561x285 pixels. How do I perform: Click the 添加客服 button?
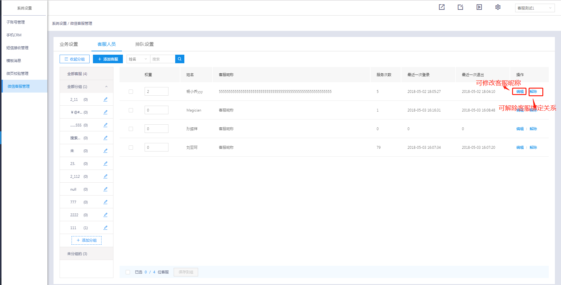[x=108, y=59]
